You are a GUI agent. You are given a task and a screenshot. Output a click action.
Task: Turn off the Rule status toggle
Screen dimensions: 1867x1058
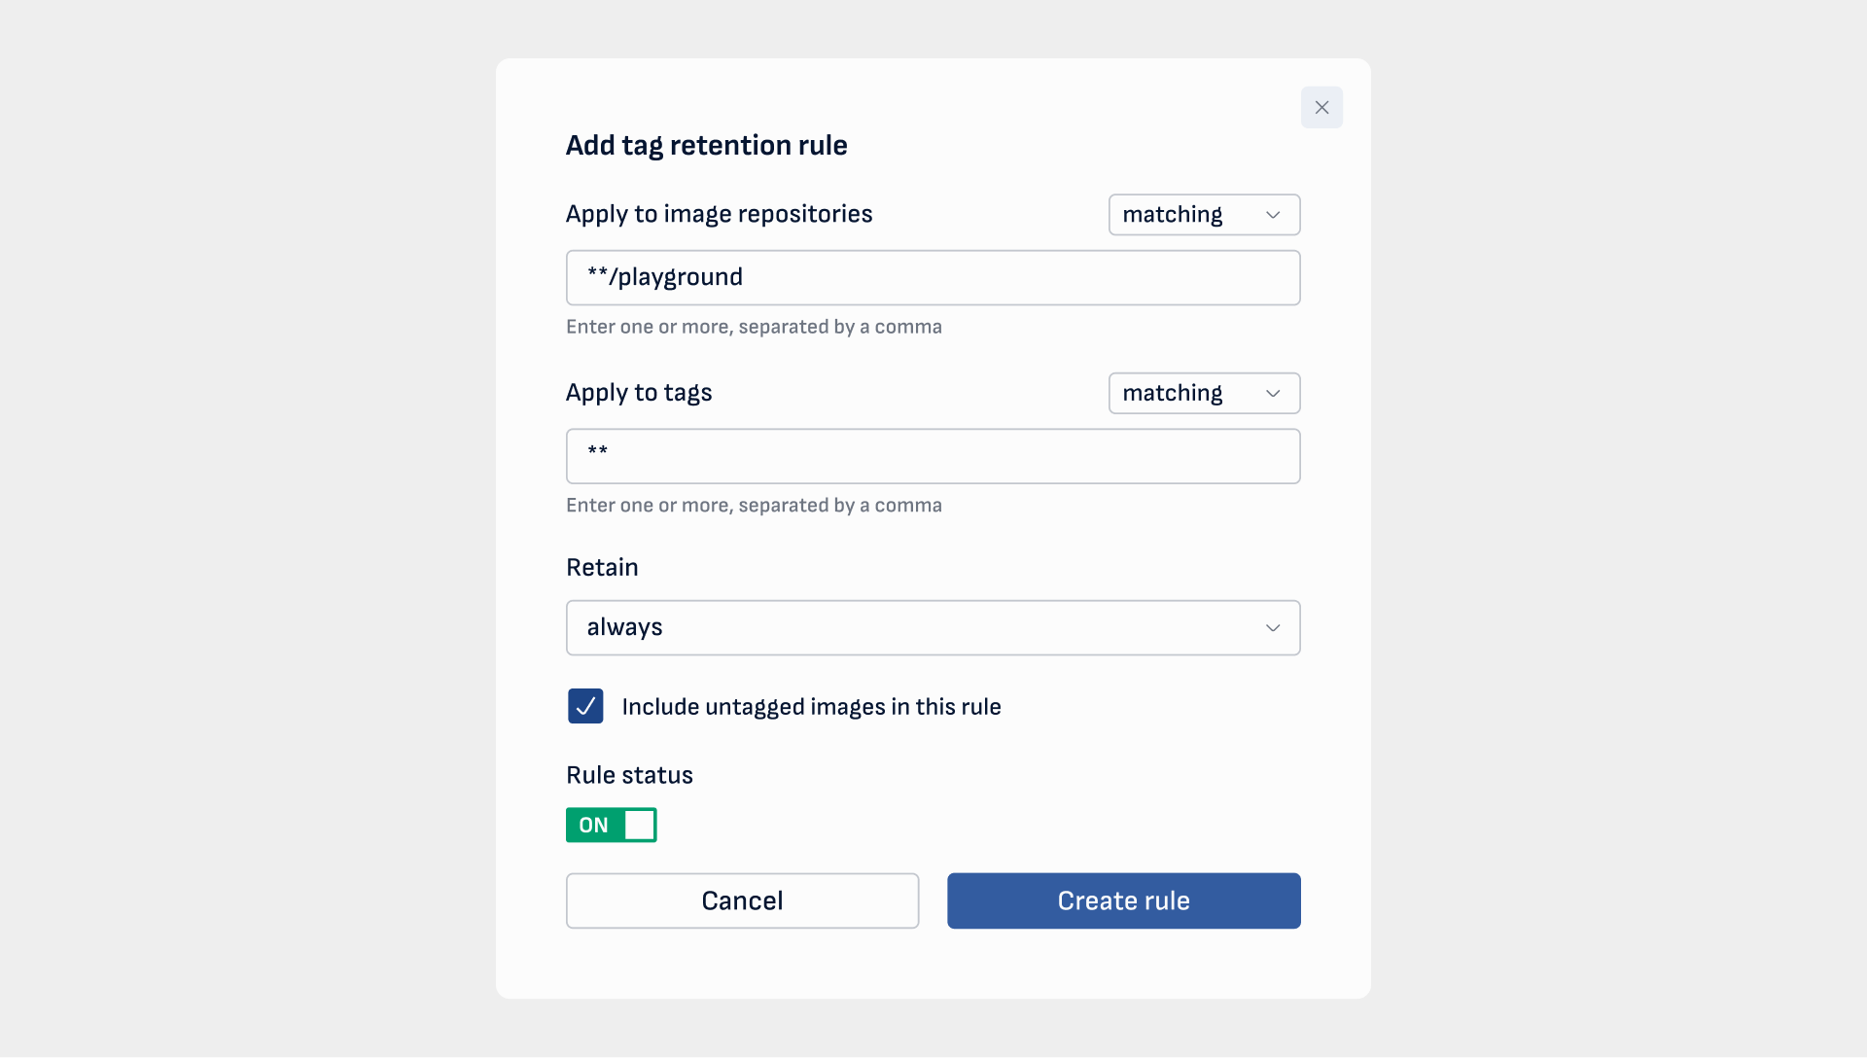[611, 825]
